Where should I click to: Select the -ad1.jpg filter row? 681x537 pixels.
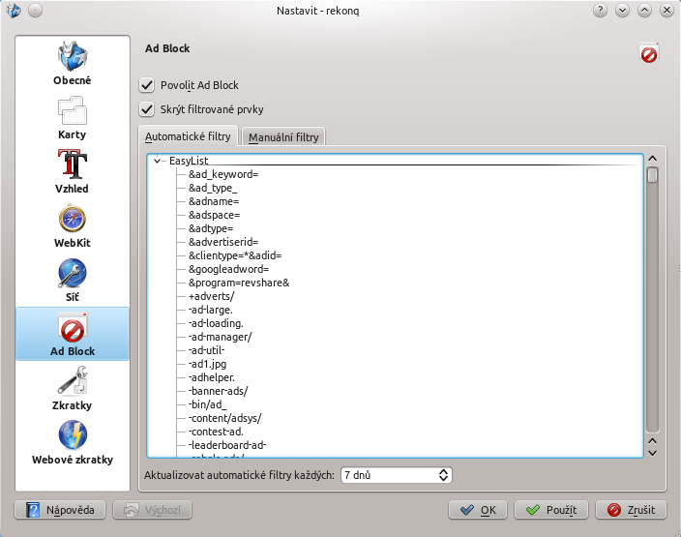click(207, 364)
